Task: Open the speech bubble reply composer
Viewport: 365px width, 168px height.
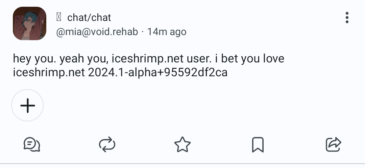Action: (x=32, y=145)
